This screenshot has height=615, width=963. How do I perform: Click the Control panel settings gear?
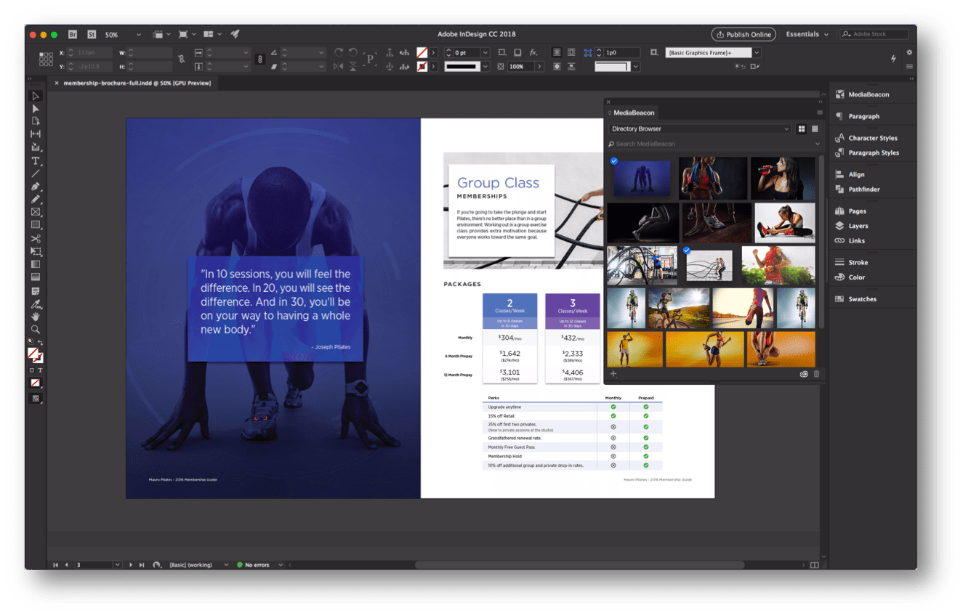[x=908, y=53]
